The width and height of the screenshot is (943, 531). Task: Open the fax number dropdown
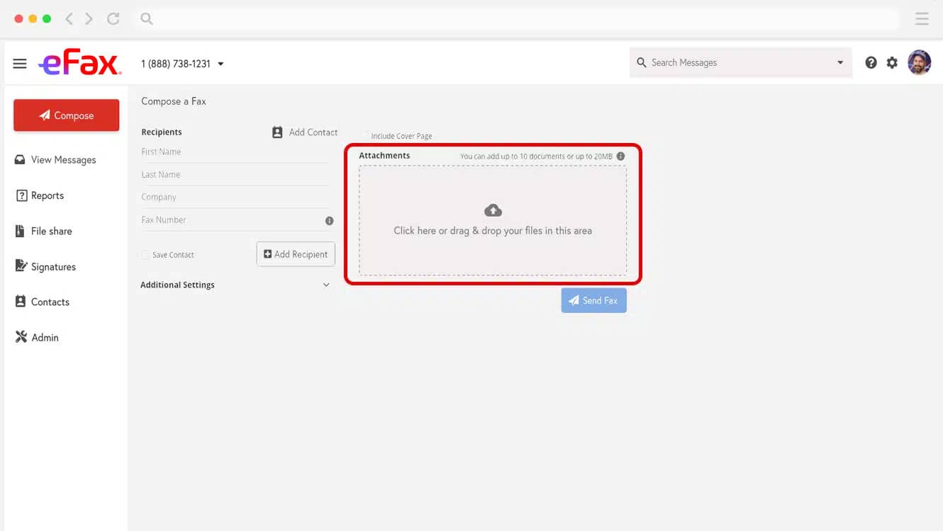221,63
